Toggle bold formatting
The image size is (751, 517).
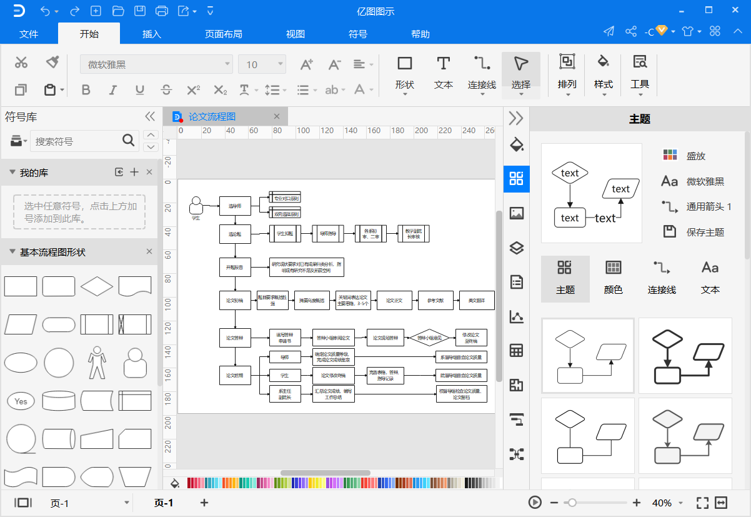[86, 90]
